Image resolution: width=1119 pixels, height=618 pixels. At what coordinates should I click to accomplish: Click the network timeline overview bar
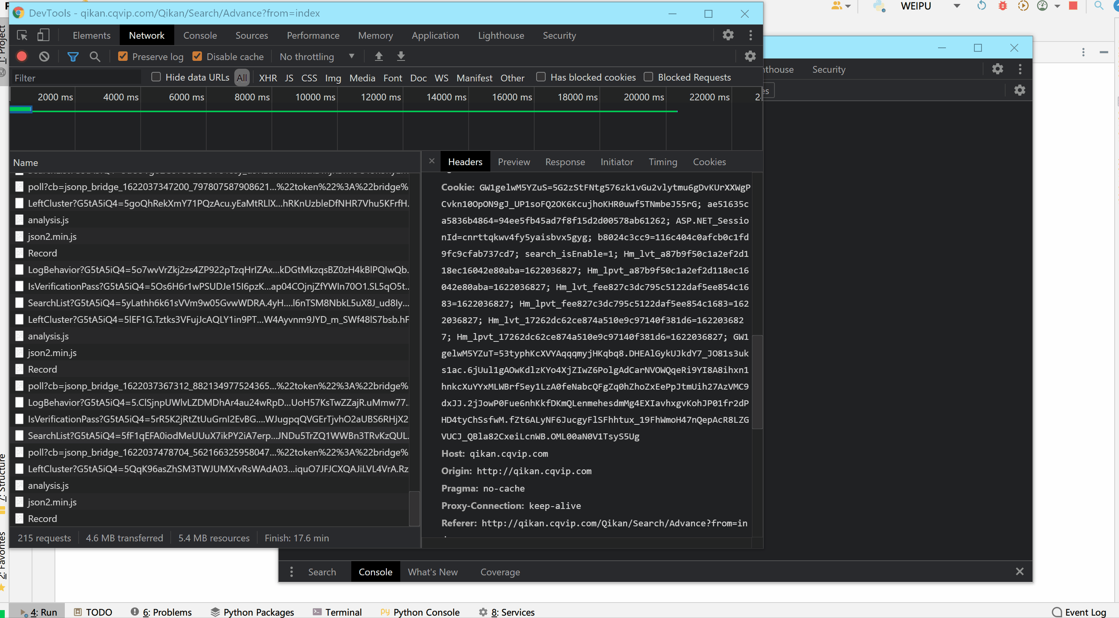click(348, 111)
